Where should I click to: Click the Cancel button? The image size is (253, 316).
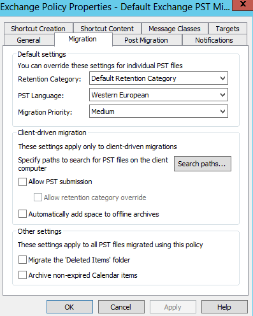(121, 307)
